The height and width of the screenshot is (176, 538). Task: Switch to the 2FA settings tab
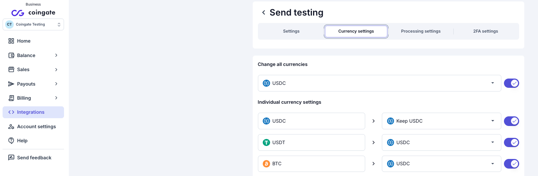485,31
